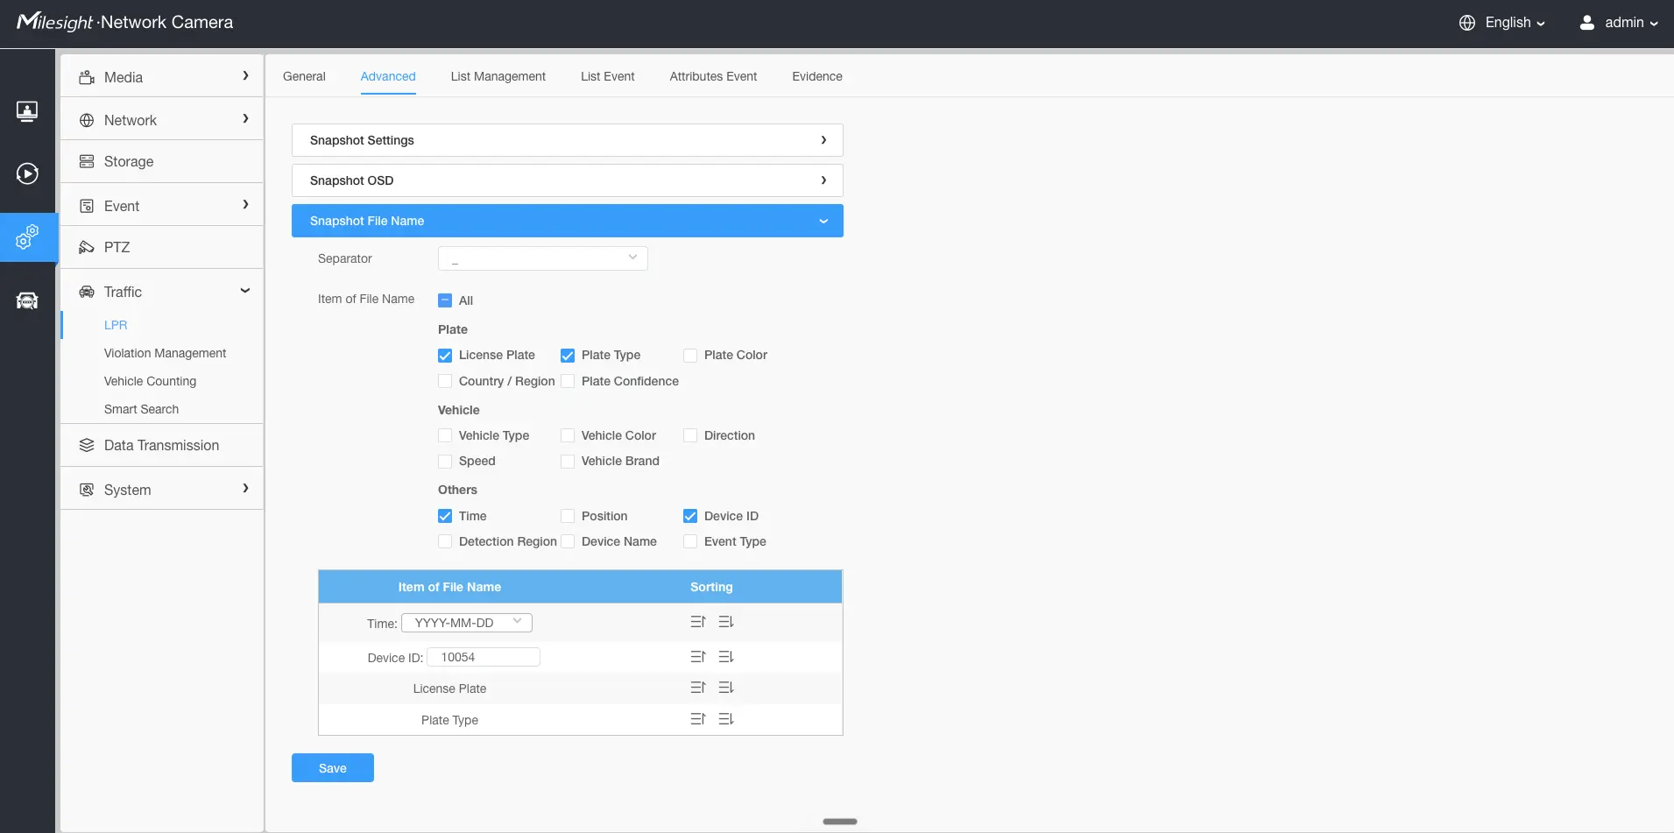1674x833 pixels.
Task: Click the Save button
Action: 333,768
